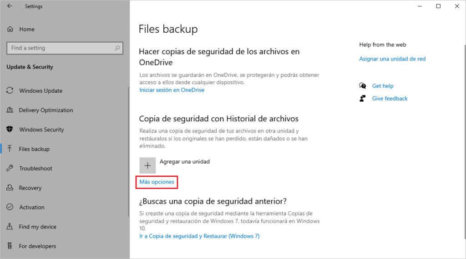This screenshot has height=259, width=466.
Task: Click the Update & Security section title
Action: tap(30, 67)
